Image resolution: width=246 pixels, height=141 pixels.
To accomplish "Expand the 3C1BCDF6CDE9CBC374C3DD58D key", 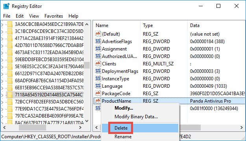I will tap(2, 32).
